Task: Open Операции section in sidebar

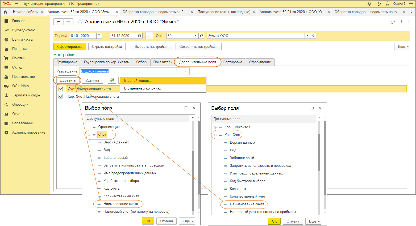Action: tap(20, 105)
